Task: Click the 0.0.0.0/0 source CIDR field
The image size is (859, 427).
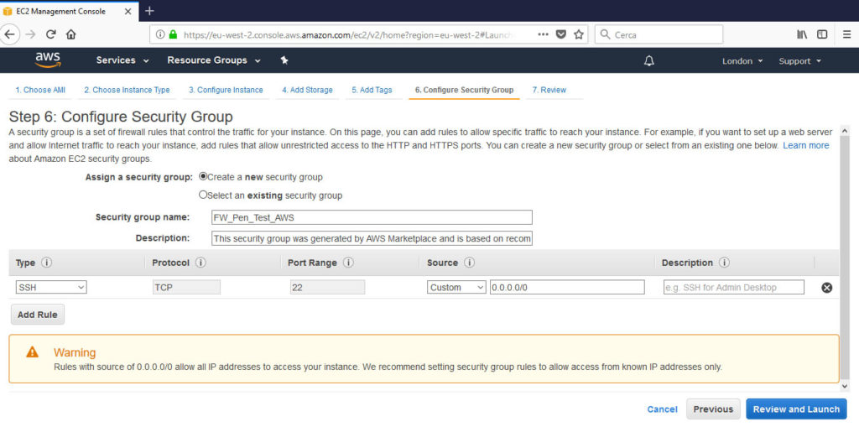Action: coord(567,287)
